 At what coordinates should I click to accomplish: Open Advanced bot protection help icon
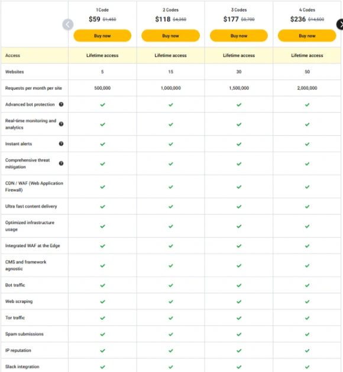click(x=61, y=104)
